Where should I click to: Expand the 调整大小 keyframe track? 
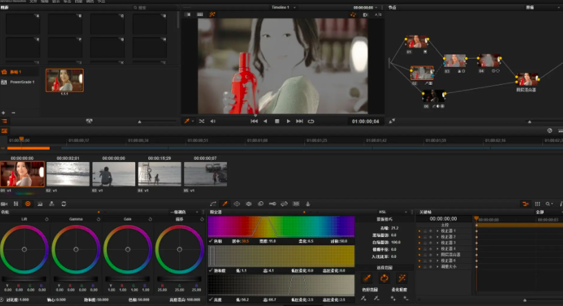(x=437, y=267)
